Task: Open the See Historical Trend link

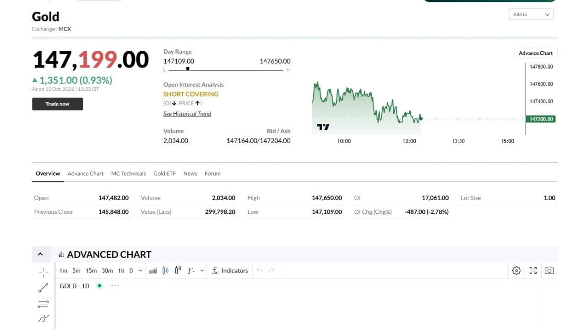Action: [187, 114]
